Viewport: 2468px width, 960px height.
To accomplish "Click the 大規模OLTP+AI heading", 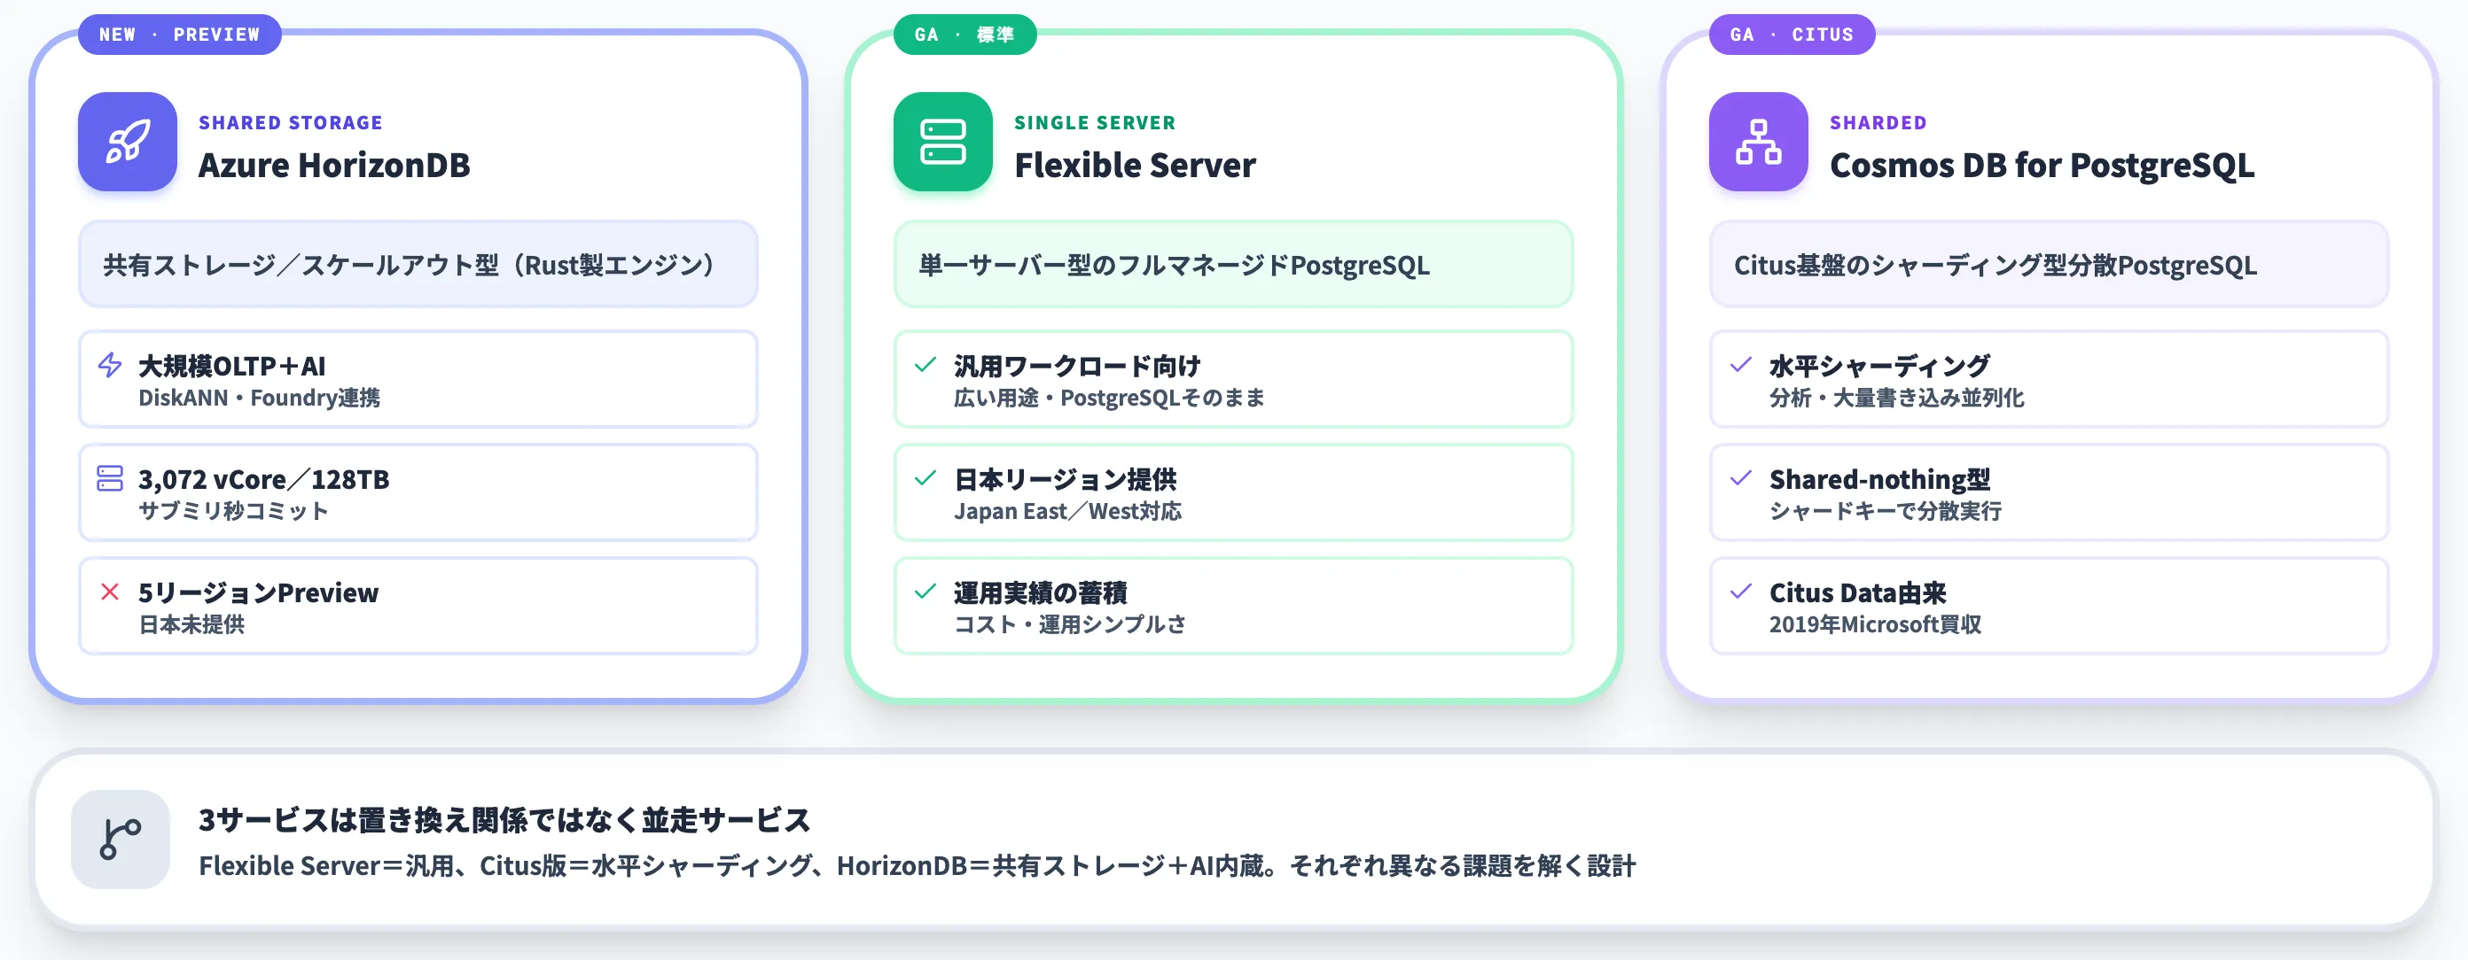I will [x=232, y=366].
